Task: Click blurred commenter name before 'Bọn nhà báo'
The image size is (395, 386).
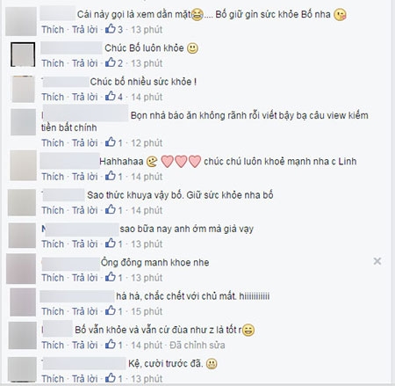Action: coord(85,113)
